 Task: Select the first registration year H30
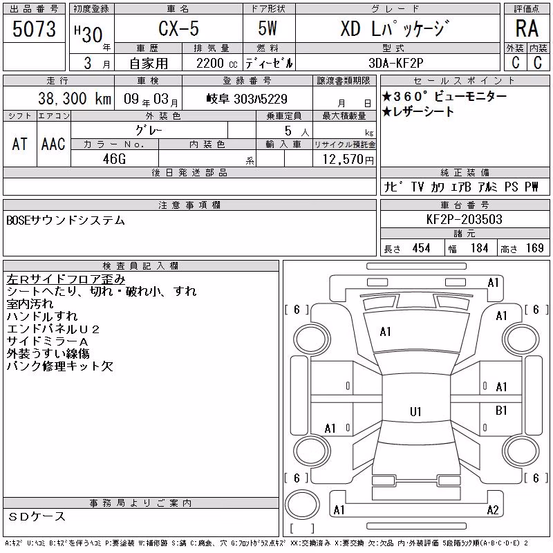(x=88, y=34)
